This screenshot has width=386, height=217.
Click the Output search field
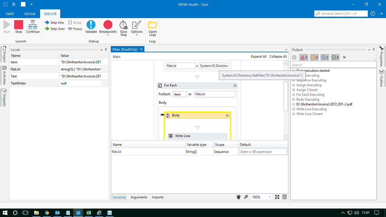point(333,65)
